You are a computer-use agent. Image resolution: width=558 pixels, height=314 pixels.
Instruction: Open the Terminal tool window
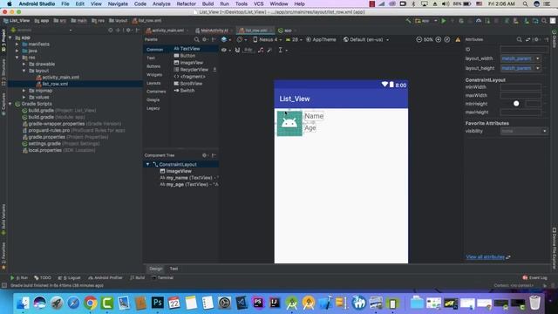[163, 277]
